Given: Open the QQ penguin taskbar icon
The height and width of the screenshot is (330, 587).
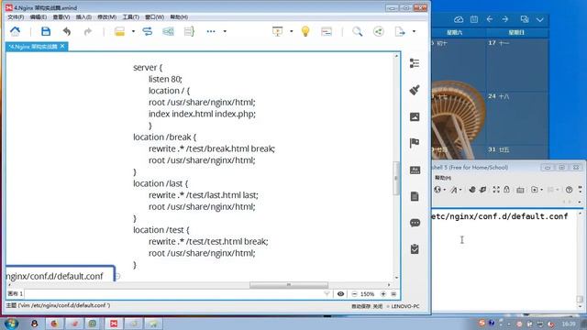Looking at the screenshot, I should click(x=35, y=324).
